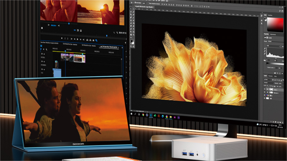
Task: Select the Premiere TRAILER MASTER sequence tab
Action: (109, 47)
